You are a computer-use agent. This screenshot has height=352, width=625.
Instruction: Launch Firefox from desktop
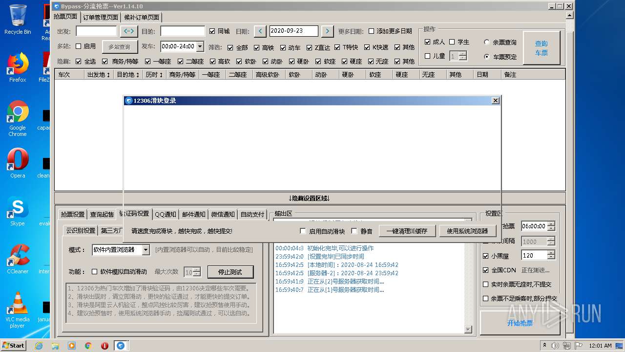(x=18, y=67)
